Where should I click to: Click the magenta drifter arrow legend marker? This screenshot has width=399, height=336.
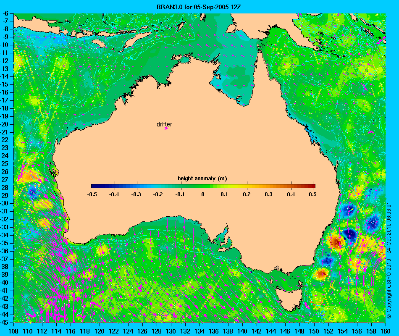166,129
